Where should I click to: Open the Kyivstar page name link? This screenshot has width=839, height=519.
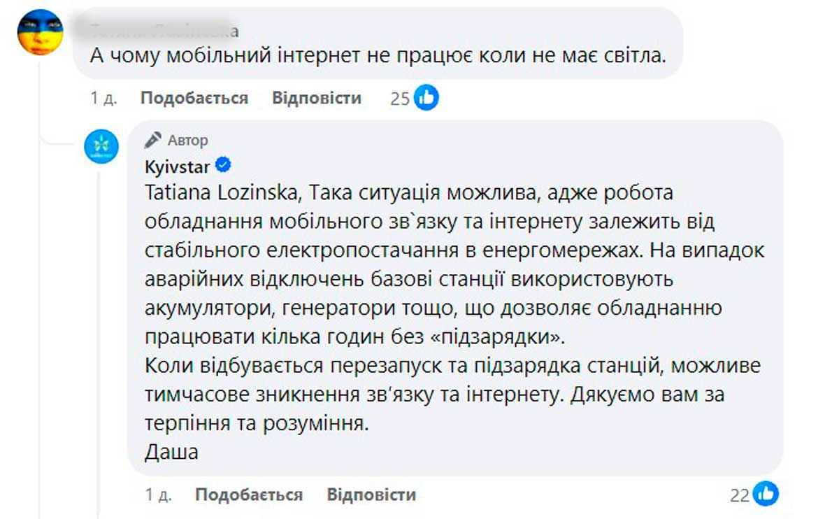click(x=178, y=166)
